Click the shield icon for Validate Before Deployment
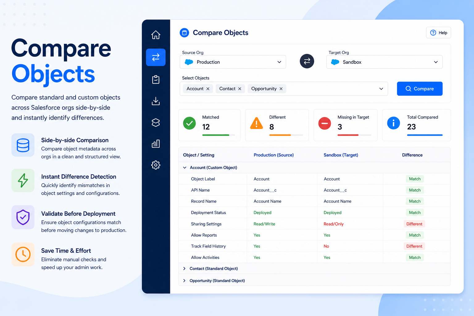 pyautogui.click(x=23, y=217)
